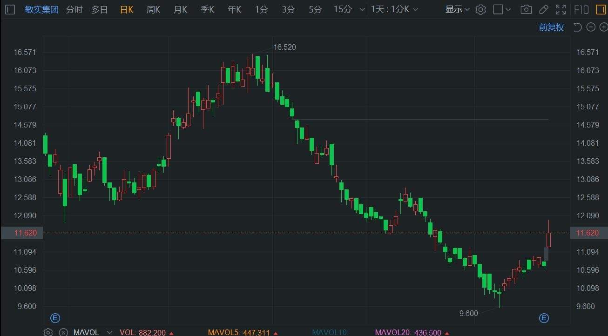Reset chart with the undo arrow icon
Viewport: 608px width, 336px height.
click(x=578, y=27)
